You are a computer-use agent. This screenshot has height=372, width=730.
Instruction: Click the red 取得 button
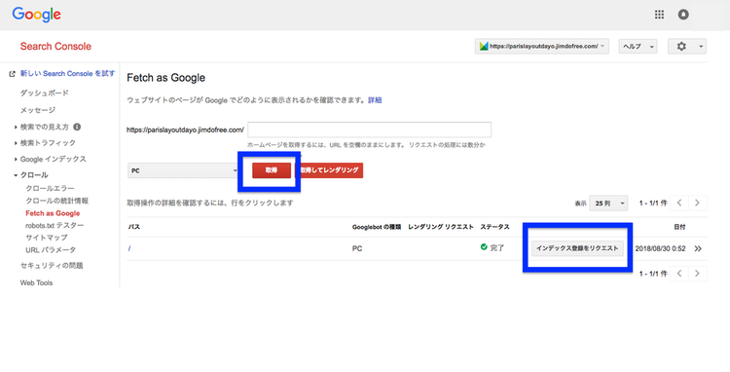point(272,170)
